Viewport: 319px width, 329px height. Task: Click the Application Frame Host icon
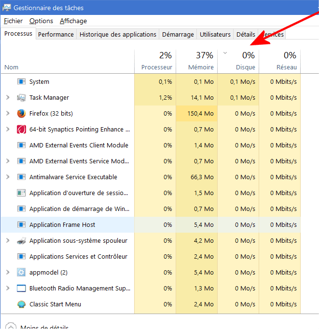pos(21,225)
